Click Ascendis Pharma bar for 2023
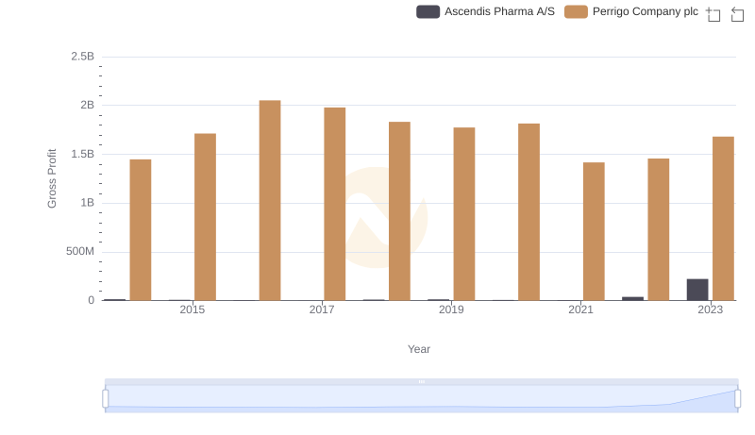The height and width of the screenshot is (435, 755). pyautogui.click(x=697, y=290)
